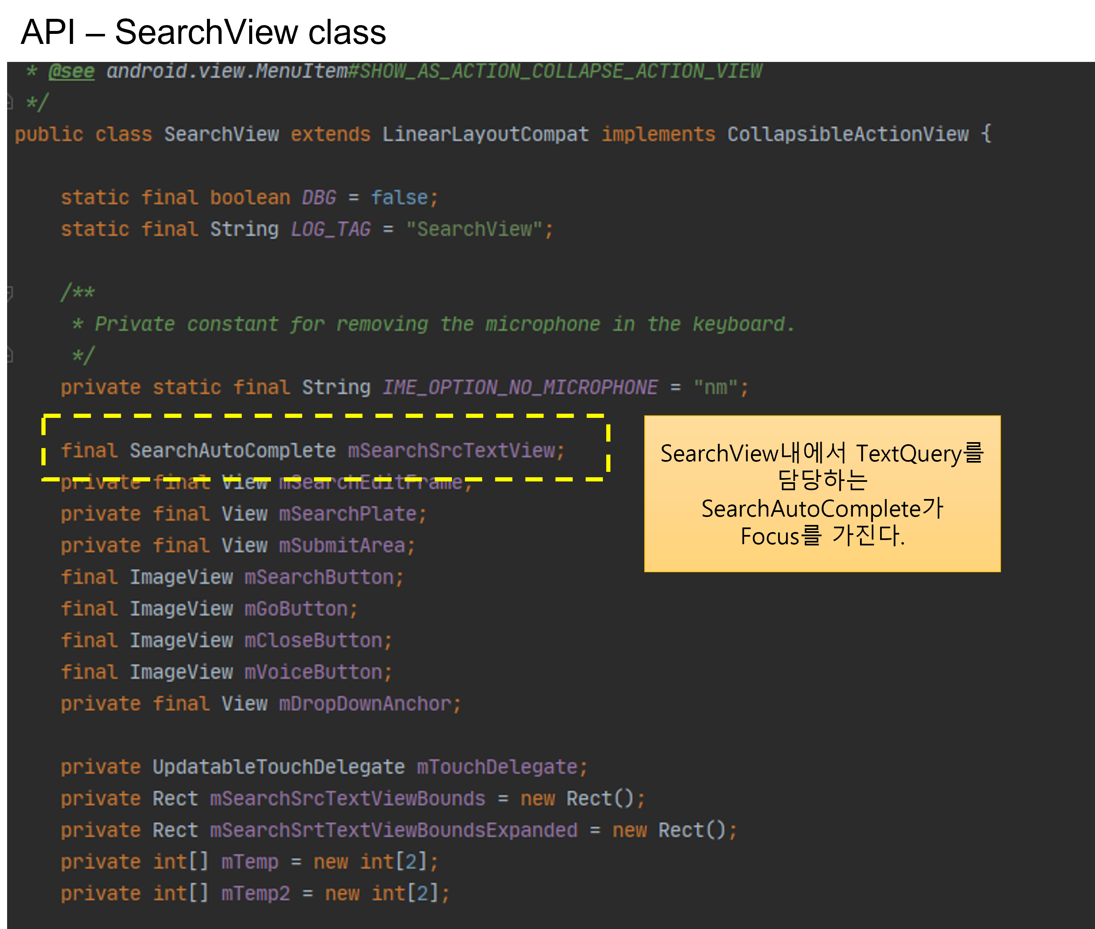The width and height of the screenshot is (1095, 929).
Task: Click the @see Javadoc tag link
Action: click(x=71, y=71)
